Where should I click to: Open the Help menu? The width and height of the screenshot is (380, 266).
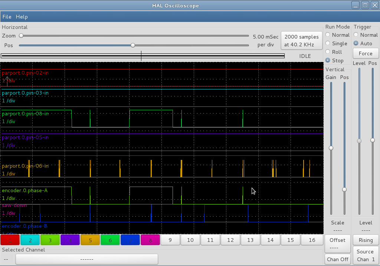[x=22, y=17]
